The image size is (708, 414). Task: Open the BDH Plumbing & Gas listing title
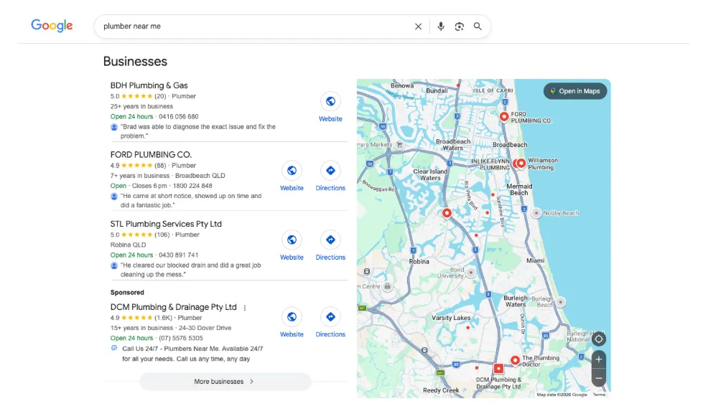pyautogui.click(x=149, y=85)
